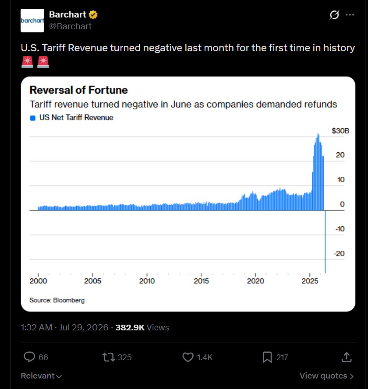Like the tweet with the heart icon
Screen dimensions: 368x389
(x=188, y=357)
